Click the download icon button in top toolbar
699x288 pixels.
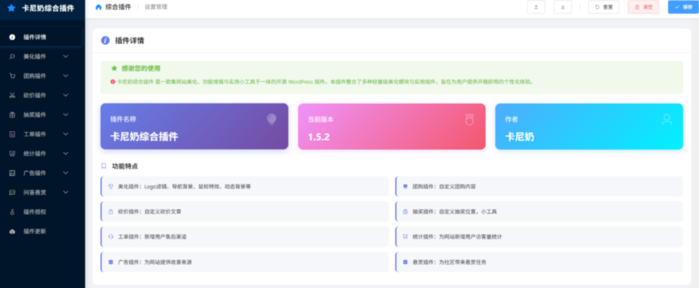coord(562,7)
